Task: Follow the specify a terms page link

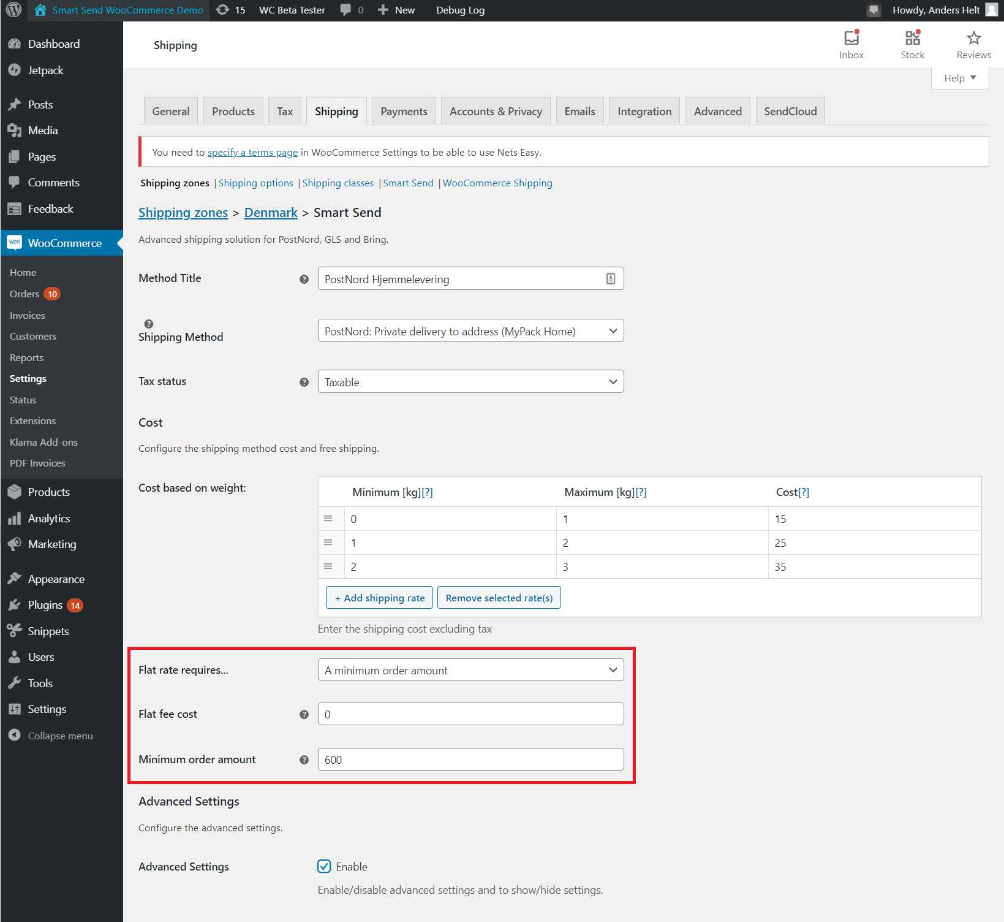Action: click(x=252, y=153)
